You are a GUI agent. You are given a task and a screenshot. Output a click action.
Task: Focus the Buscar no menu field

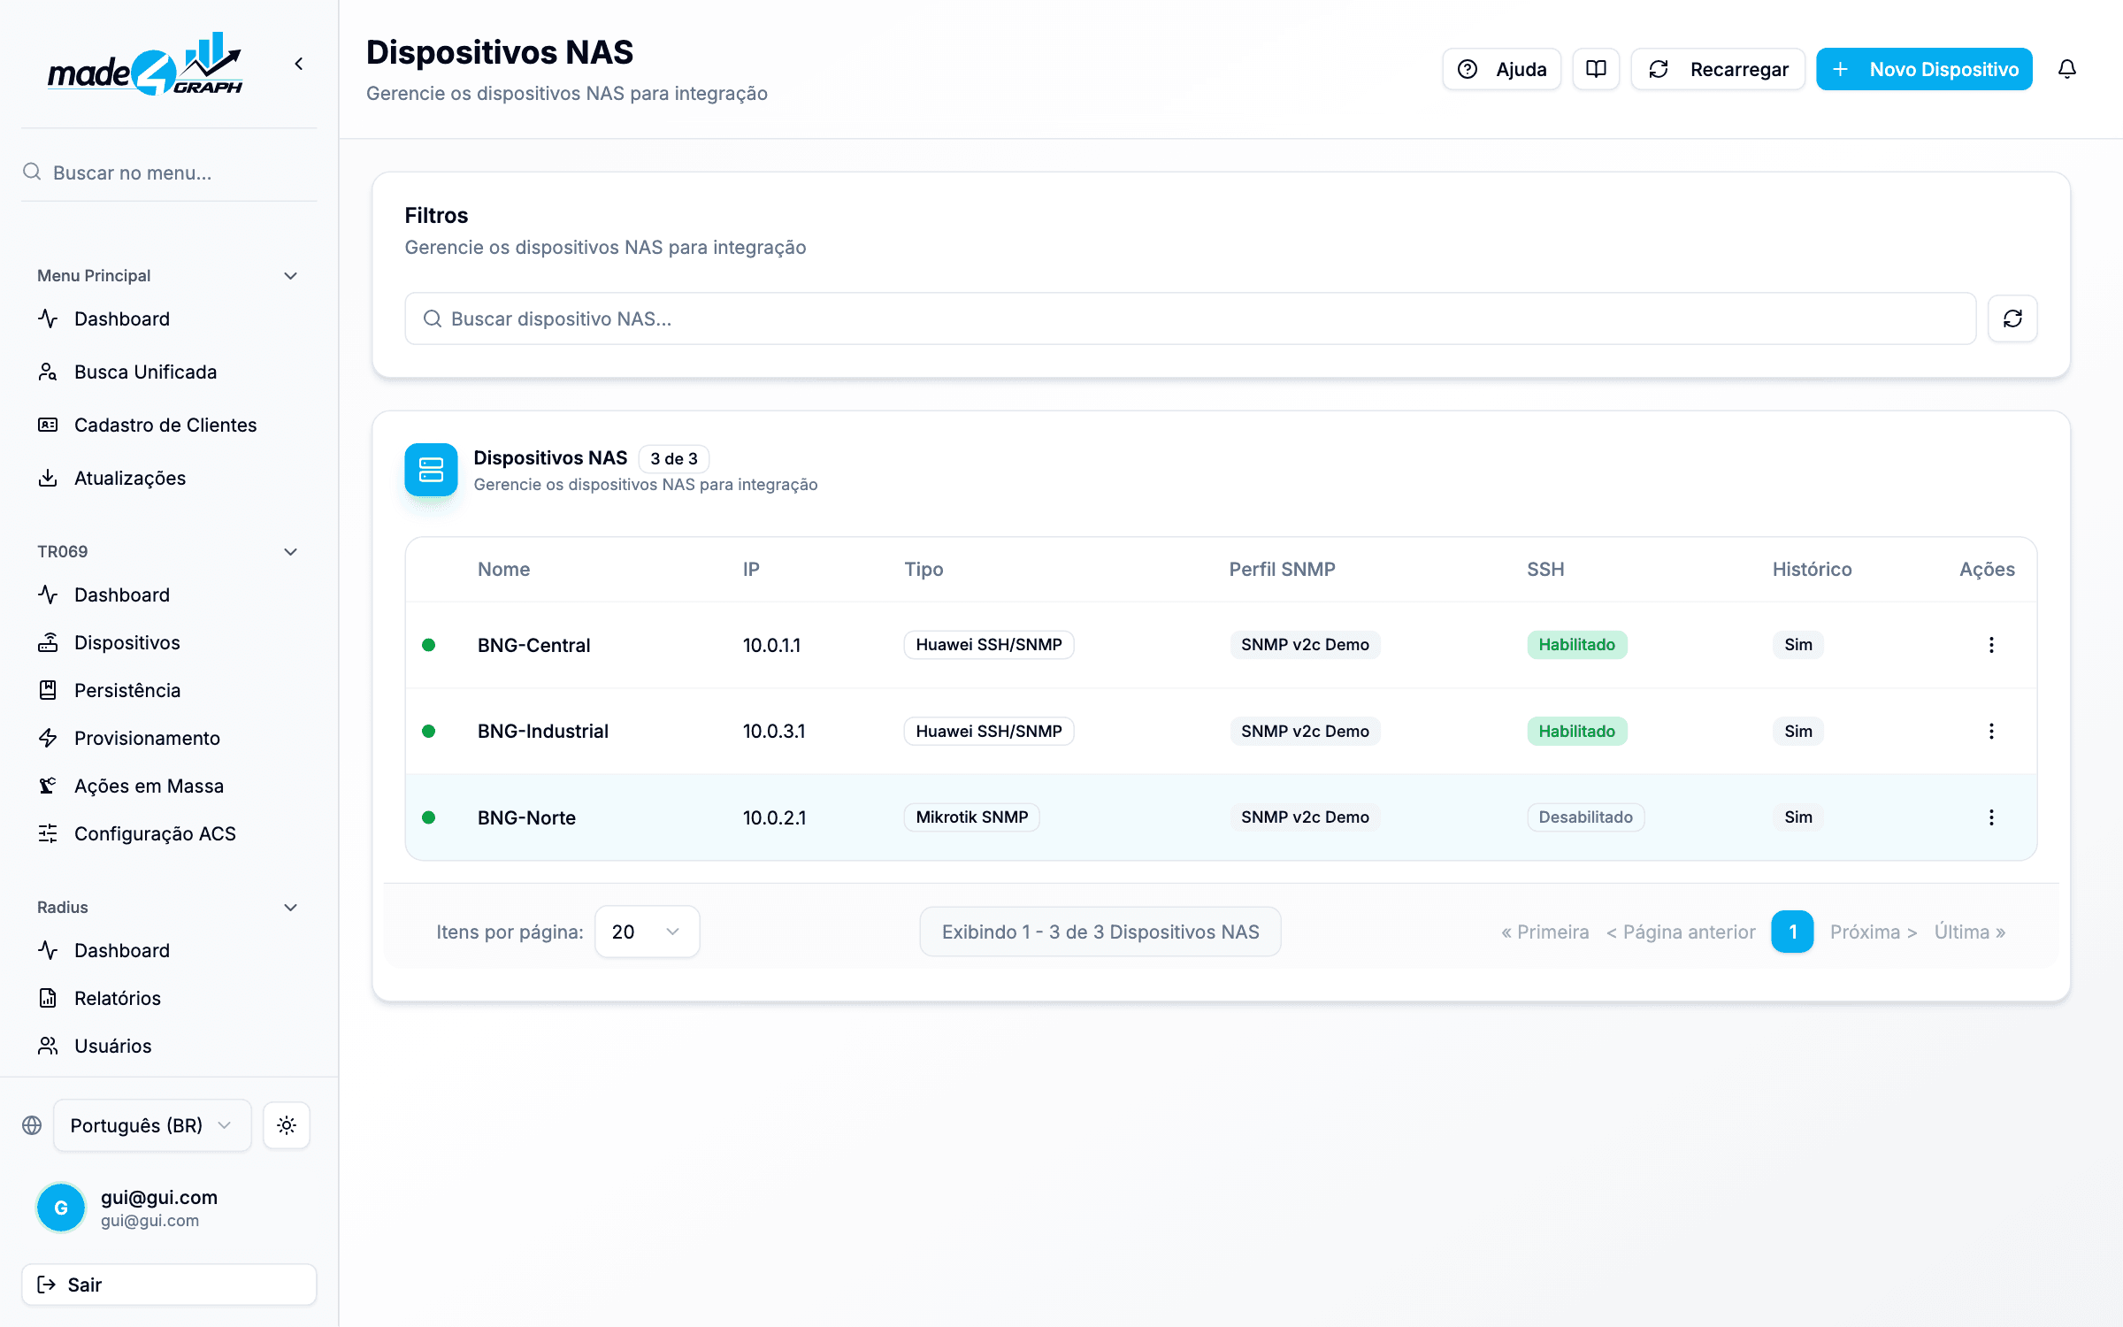coord(169,173)
